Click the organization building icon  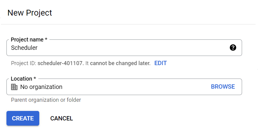tap(14, 87)
